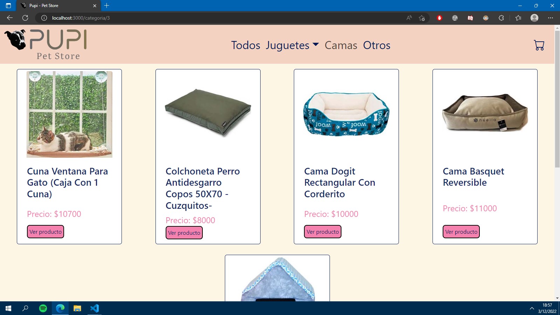View Cama Basquet Reversible product

click(x=461, y=232)
